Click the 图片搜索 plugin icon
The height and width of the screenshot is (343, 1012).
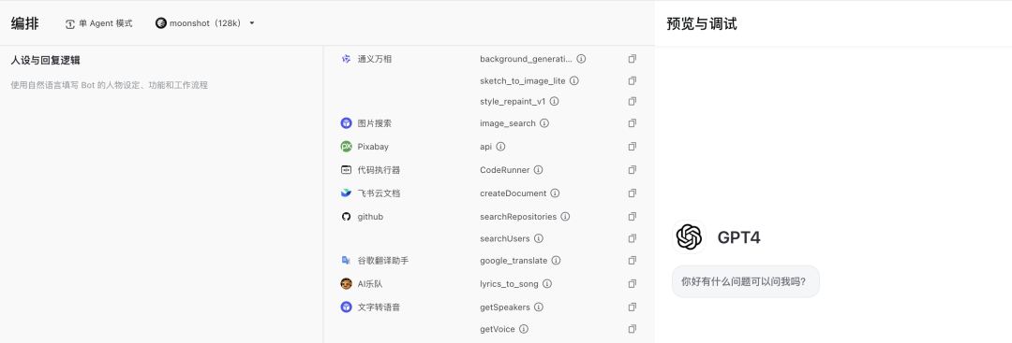pos(346,123)
